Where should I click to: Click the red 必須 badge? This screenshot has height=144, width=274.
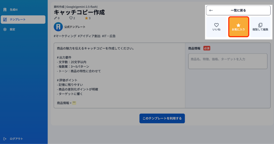point(207,48)
